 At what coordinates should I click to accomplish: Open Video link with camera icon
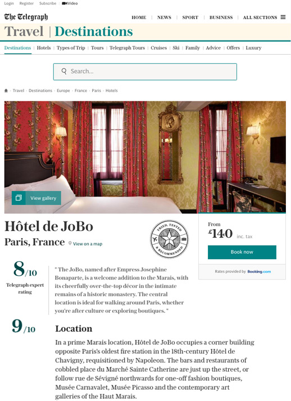click(x=70, y=3)
